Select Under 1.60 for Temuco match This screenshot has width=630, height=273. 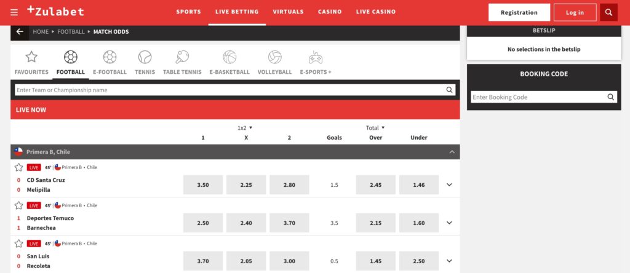[x=418, y=223]
